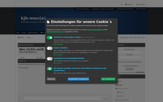Click the emoji smiley icon
Image resolution: width=163 pixels, height=102 pixels.
105,98
